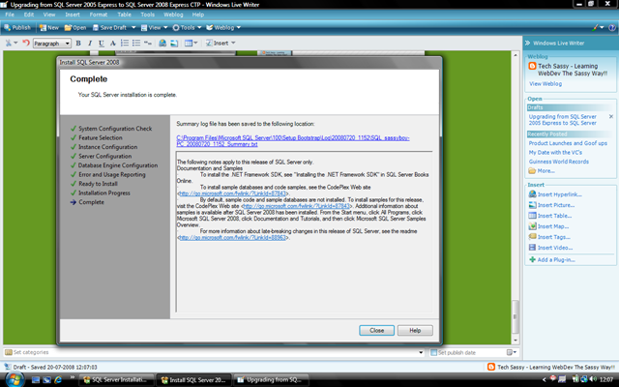619x387 pixels.
Task: Toggle the numbered list icon
Action: tap(125, 43)
